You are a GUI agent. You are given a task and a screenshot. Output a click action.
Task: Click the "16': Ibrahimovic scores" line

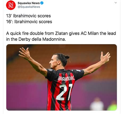(x=29, y=22)
